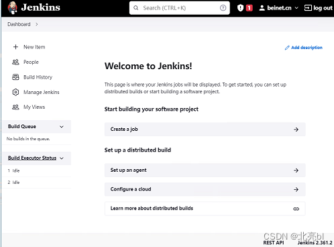
Task: Click the People group icon
Action: [x=15, y=62]
